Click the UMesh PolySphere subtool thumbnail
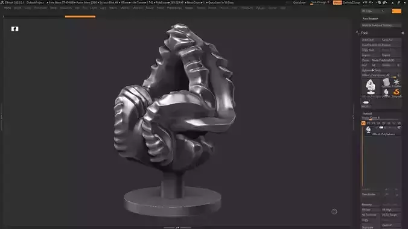 click(368, 130)
